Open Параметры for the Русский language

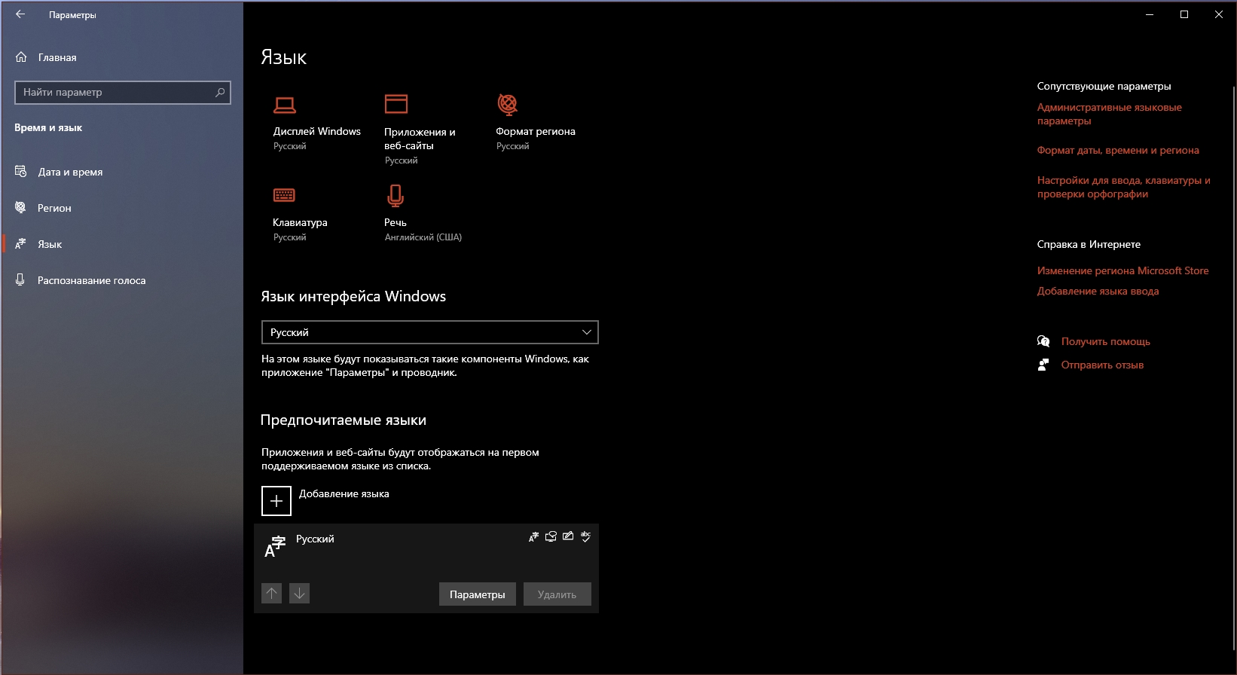click(478, 594)
